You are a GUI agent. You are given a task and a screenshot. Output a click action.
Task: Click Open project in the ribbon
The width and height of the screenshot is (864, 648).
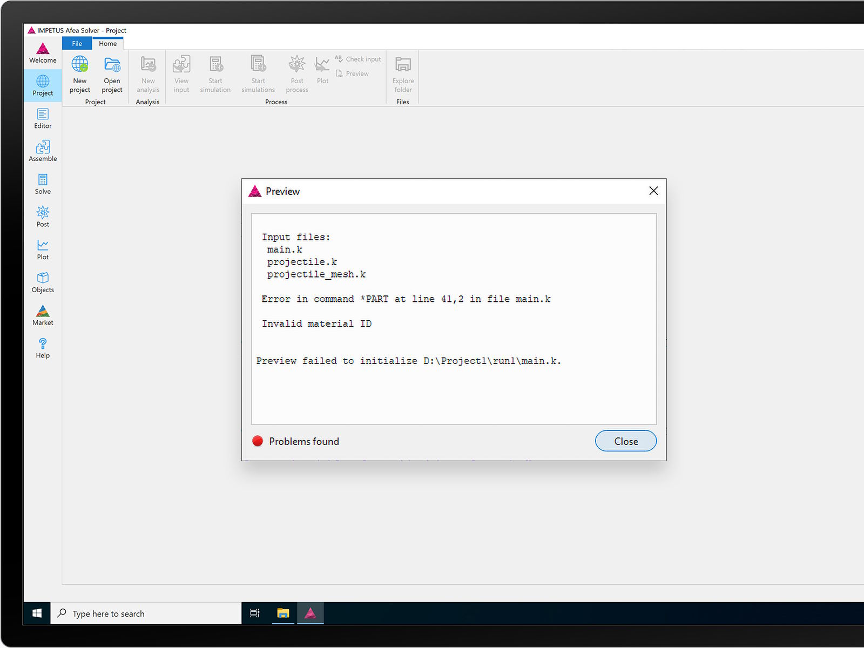(112, 75)
